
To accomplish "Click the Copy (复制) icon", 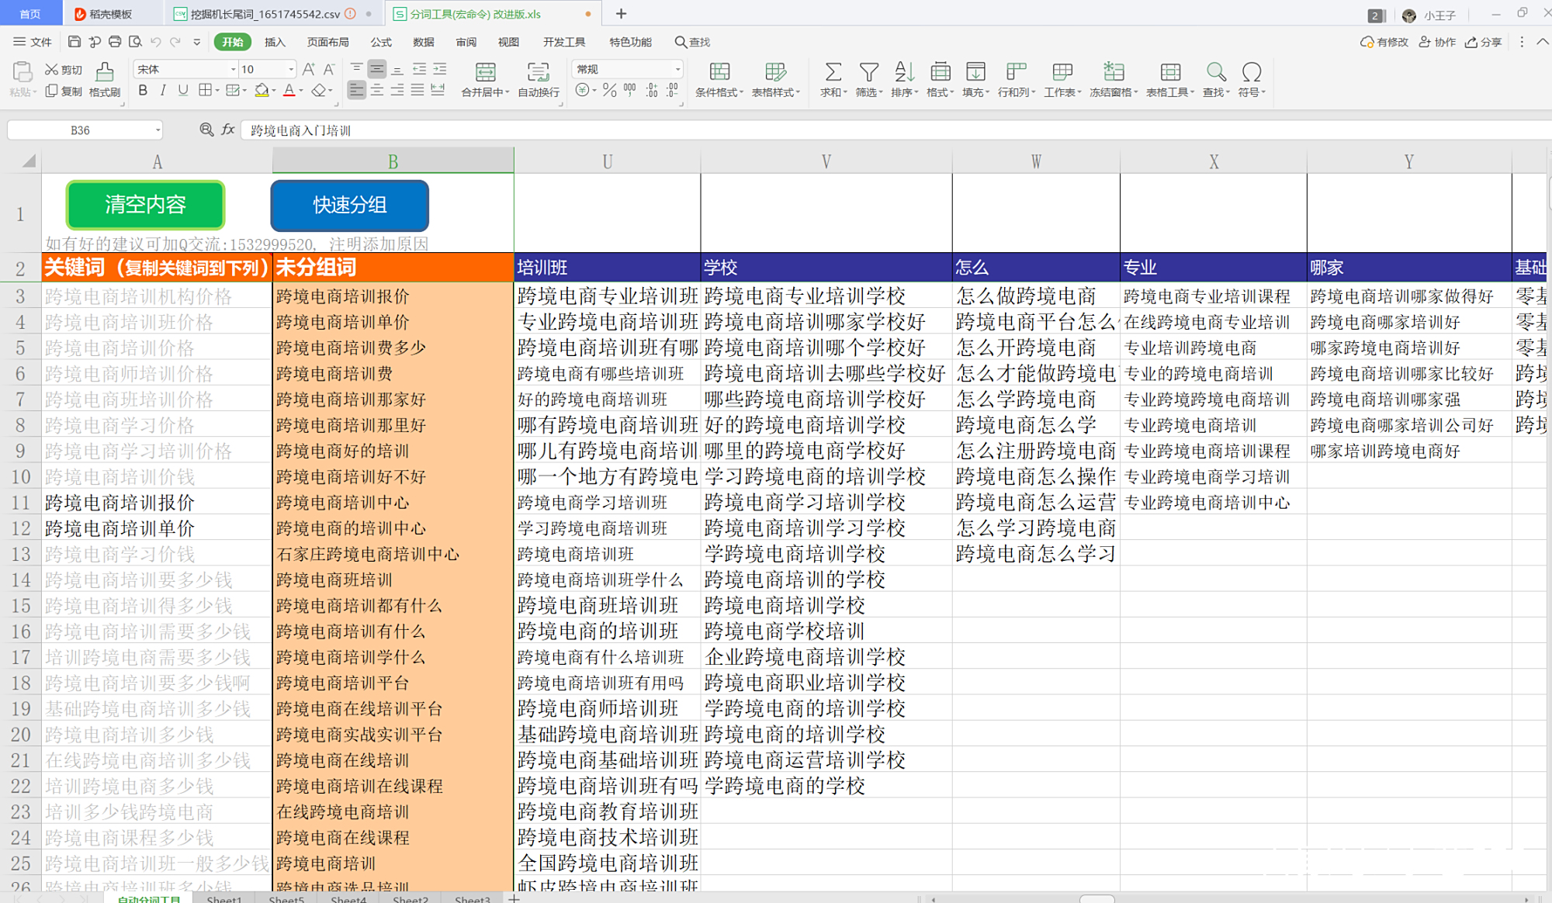I will (51, 91).
